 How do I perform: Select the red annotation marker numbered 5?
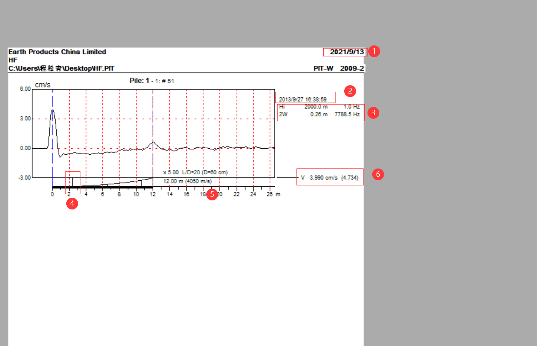pos(212,194)
